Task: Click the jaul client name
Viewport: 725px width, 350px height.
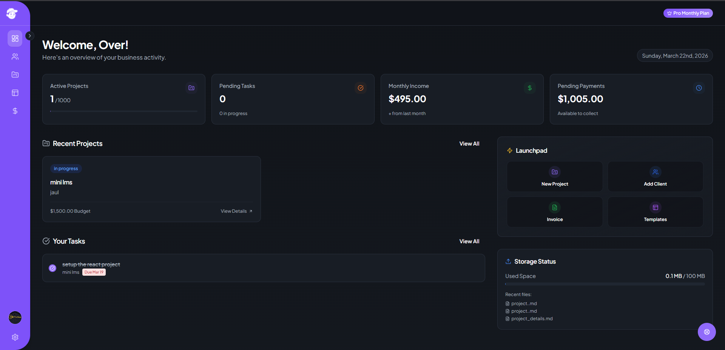Action: (x=54, y=192)
